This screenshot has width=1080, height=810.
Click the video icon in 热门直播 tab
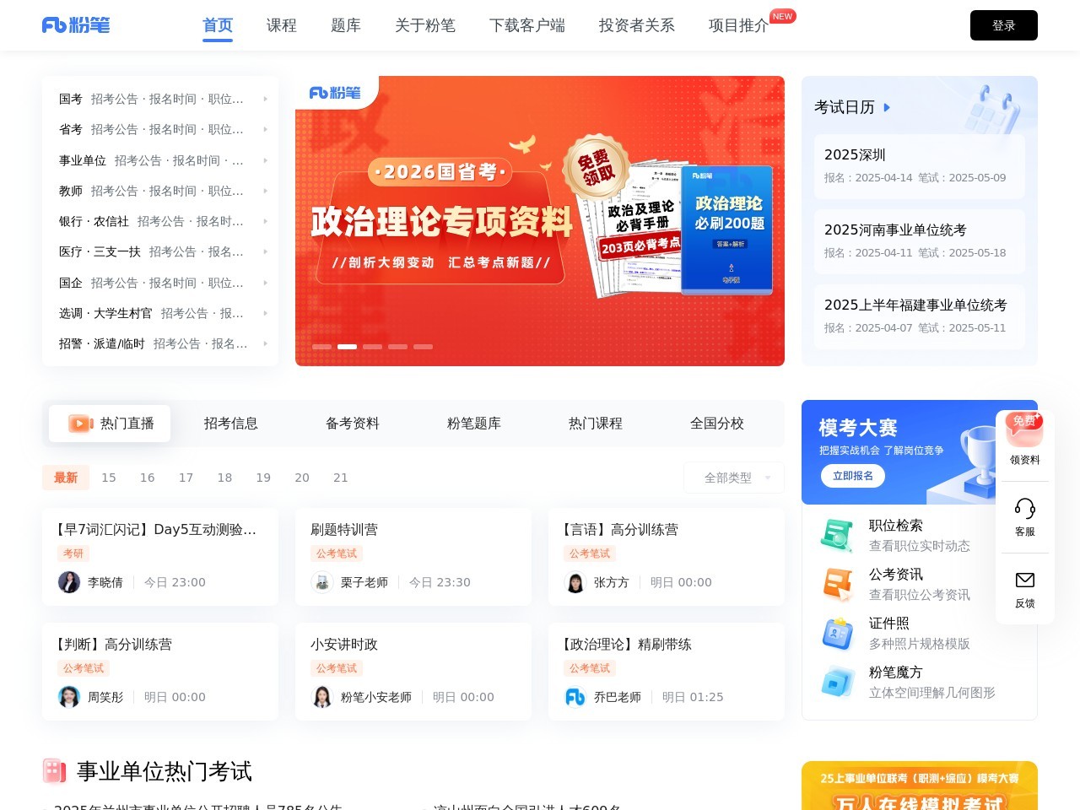pyautogui.click(x=81, y=424)
